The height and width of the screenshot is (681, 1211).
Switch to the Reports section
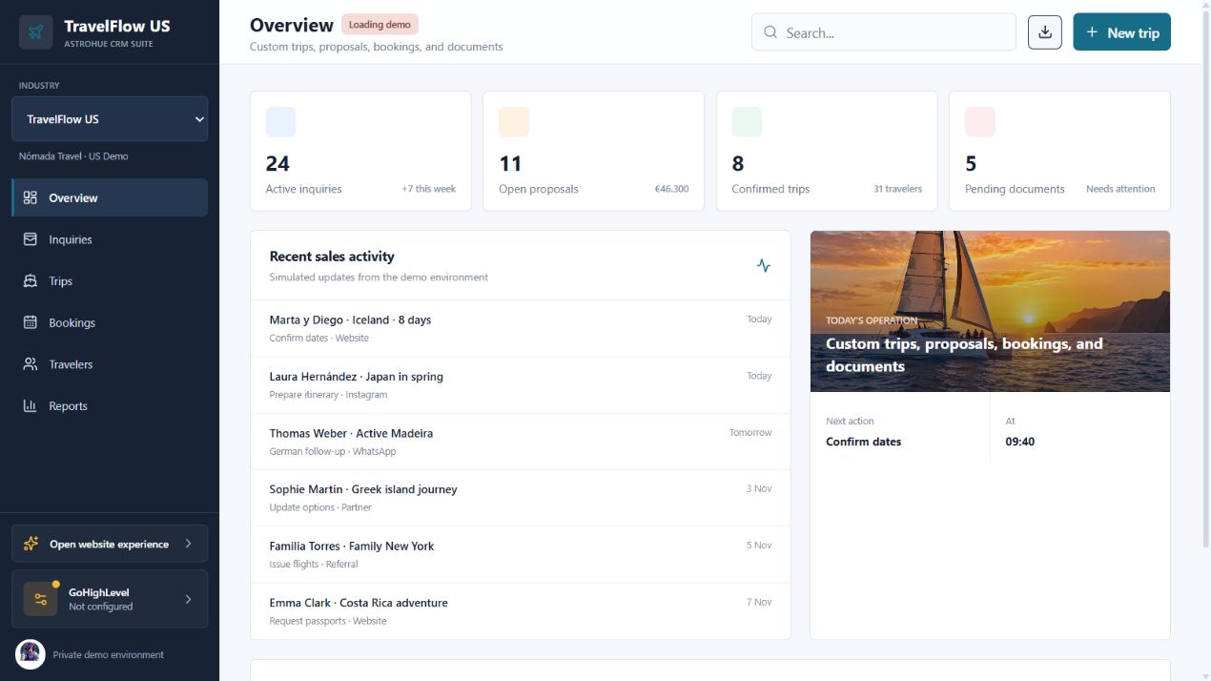pyautogui.click(x=110, y=405)
